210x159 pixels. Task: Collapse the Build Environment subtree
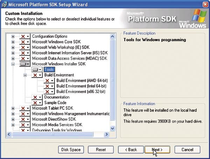click(25, 75)
